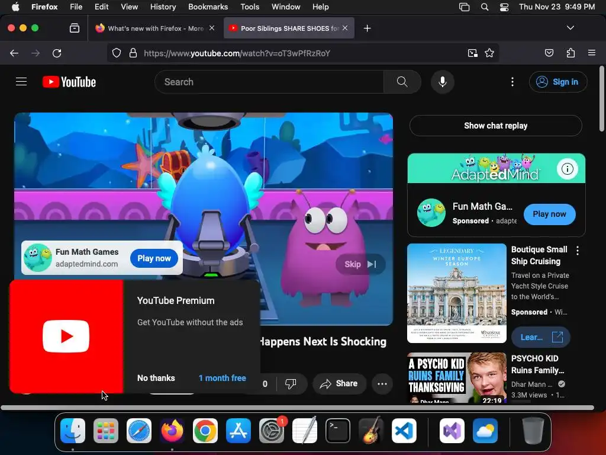This screenshot has height=455, width=606.
Task: Open Spotlight search in menu bar
Action: click(484, 7)
